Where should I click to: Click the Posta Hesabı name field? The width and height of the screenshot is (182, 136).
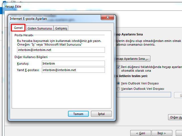[61, 50]
